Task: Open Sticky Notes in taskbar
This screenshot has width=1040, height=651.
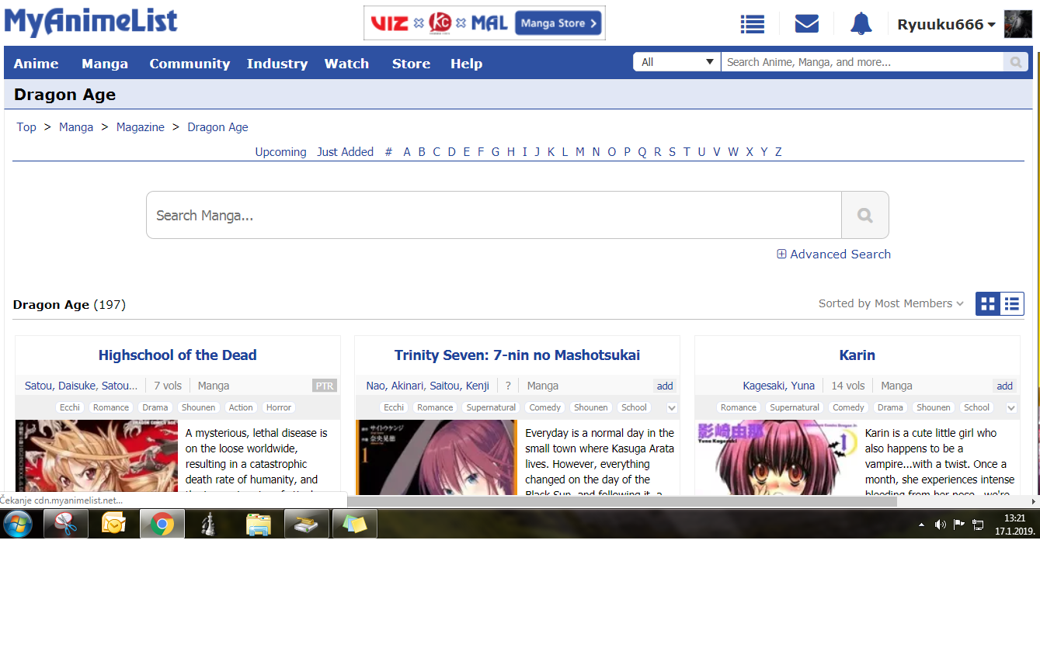Action: [x=355, y=525]
